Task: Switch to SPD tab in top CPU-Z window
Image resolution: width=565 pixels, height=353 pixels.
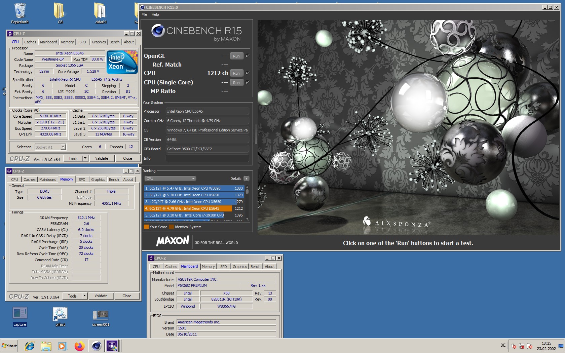Action: pos(82,42)
